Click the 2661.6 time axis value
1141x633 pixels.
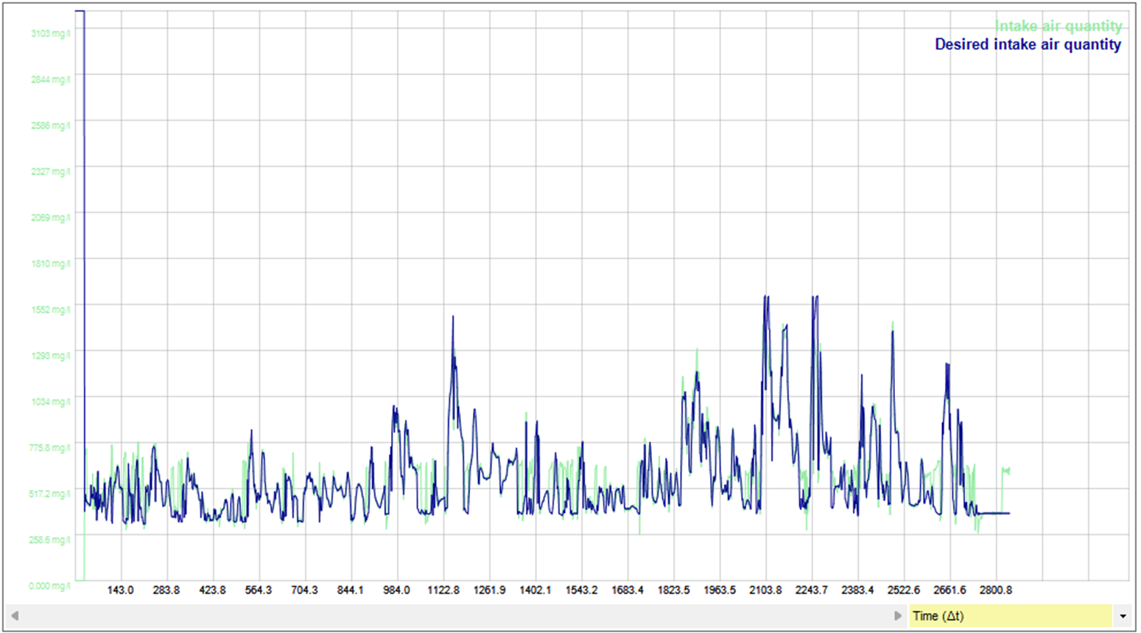[950, 590]
